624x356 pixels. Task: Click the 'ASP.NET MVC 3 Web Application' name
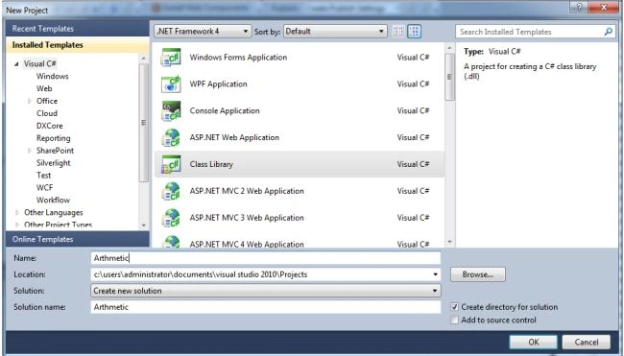click(247, 218)
